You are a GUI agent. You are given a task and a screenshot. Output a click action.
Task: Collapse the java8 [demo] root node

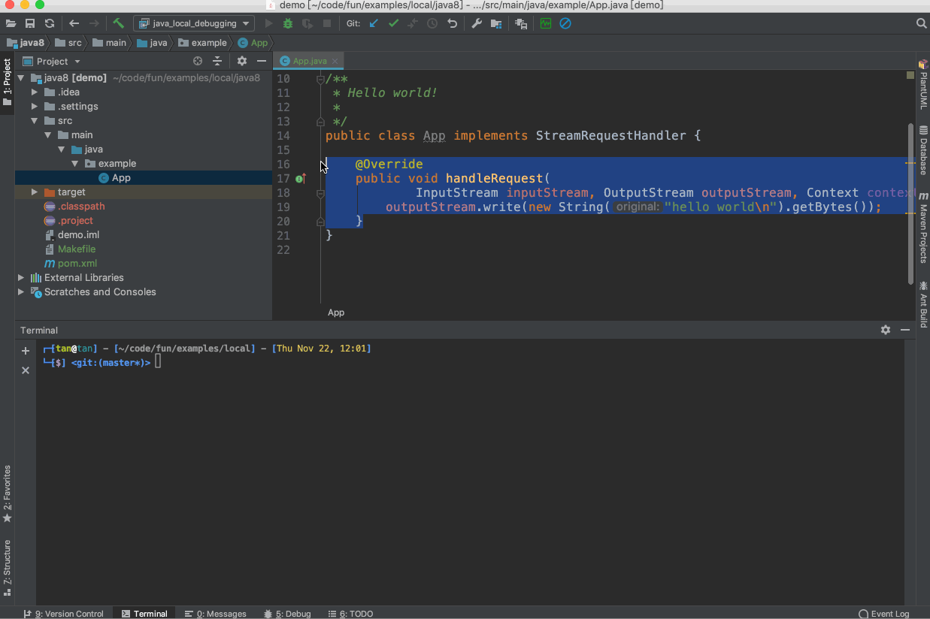point(21,78)
